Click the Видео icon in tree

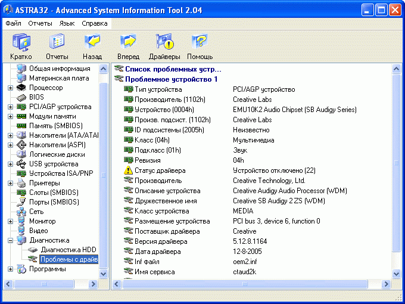coord(21,231)
